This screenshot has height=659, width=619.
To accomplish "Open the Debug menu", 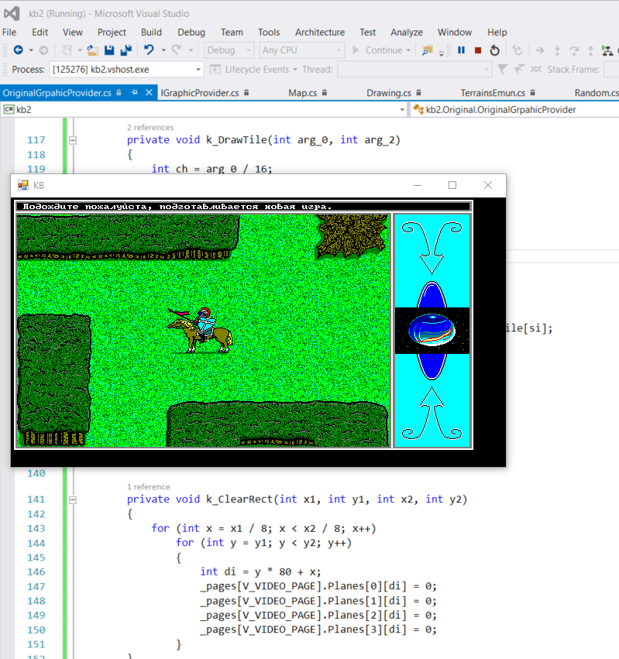I will pos(191,32).
